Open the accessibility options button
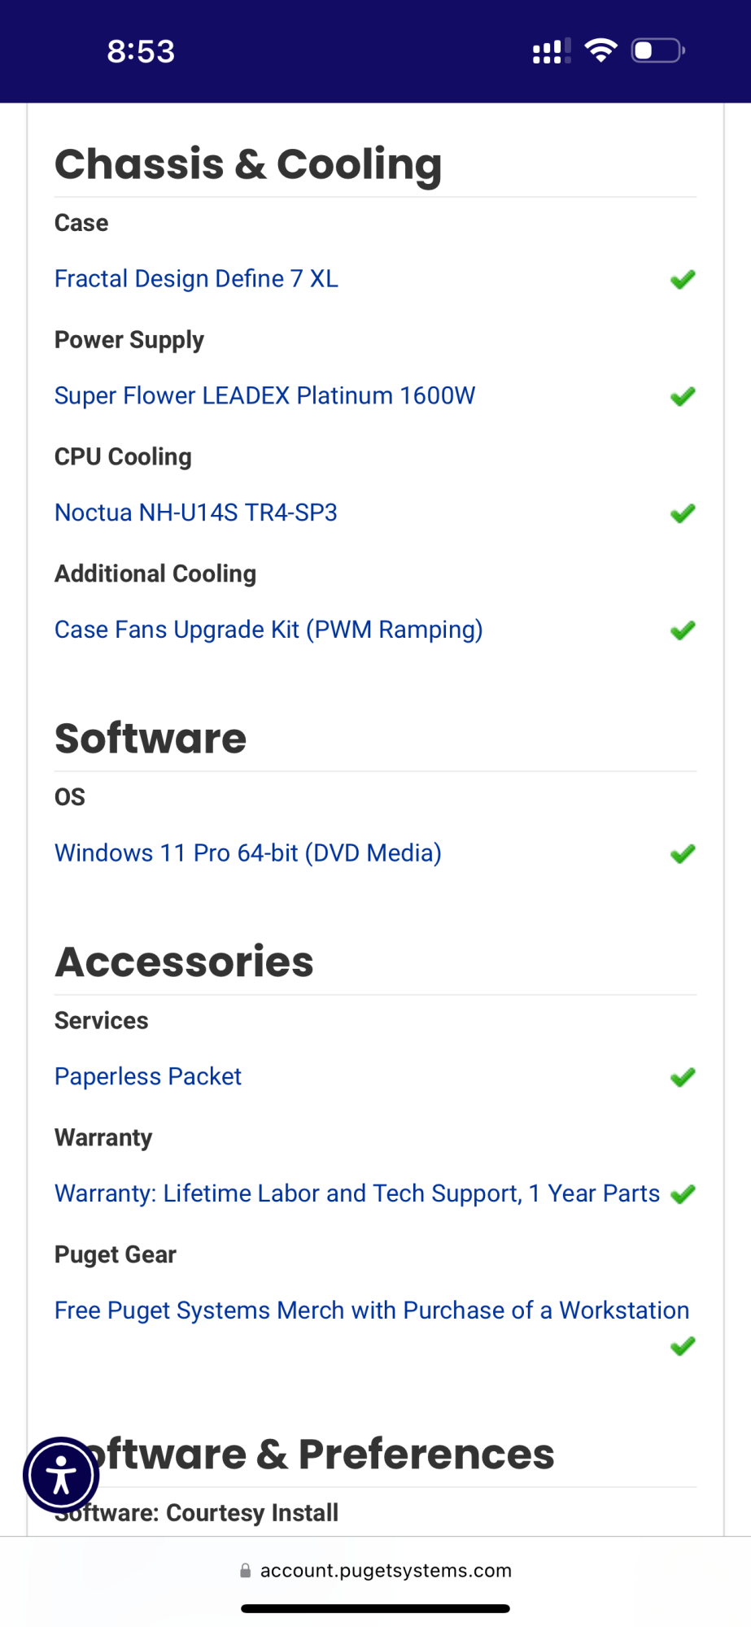This screenshot has height=1627, width=751. (61, 1475)
